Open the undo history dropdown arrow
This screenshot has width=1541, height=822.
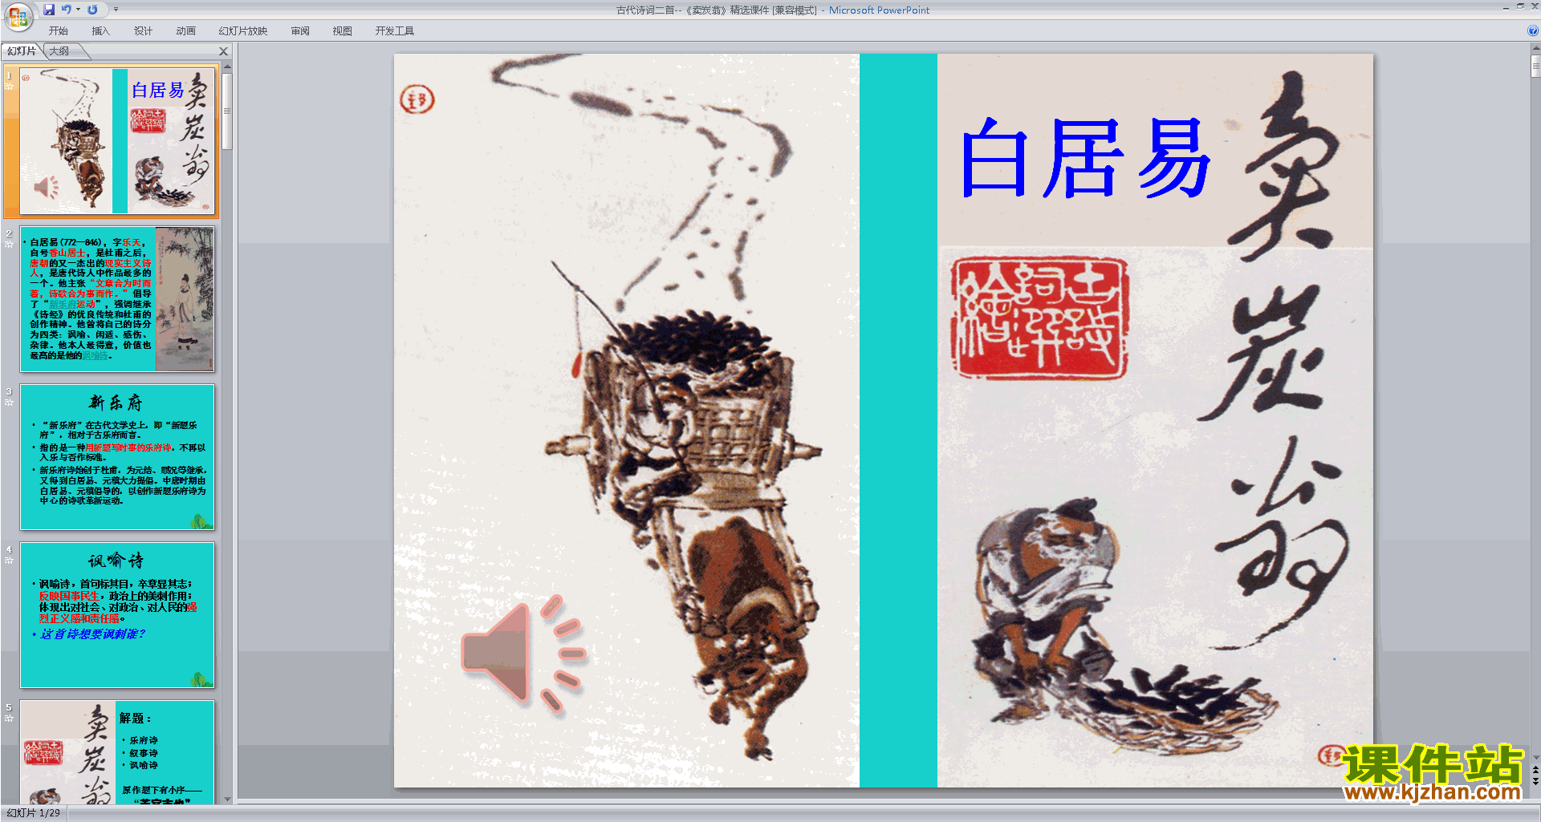click(x=78, y=10)
